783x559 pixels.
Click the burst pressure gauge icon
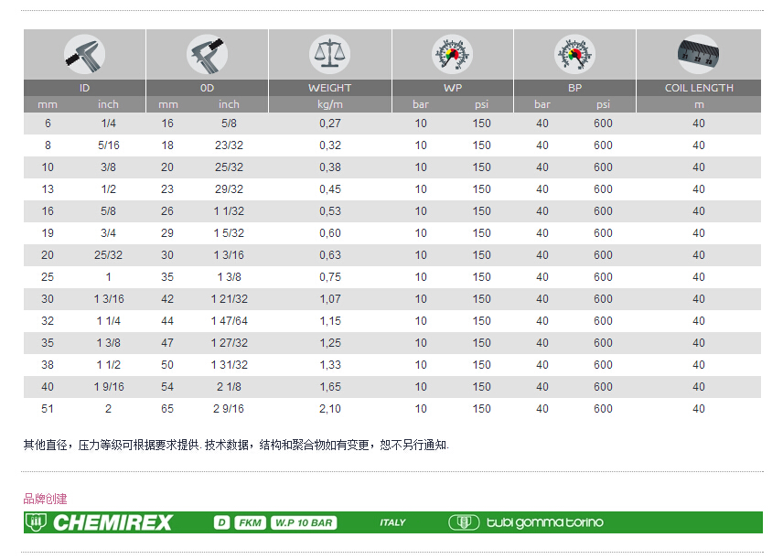pos(574,54)
